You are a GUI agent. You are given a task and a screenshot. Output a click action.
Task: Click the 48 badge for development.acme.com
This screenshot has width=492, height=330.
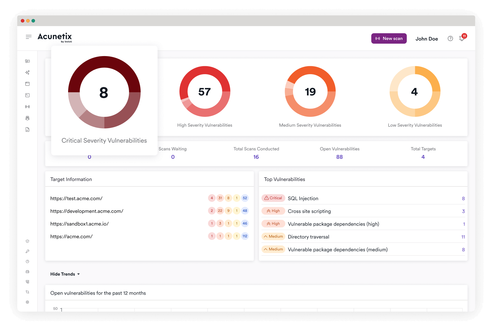245,211
